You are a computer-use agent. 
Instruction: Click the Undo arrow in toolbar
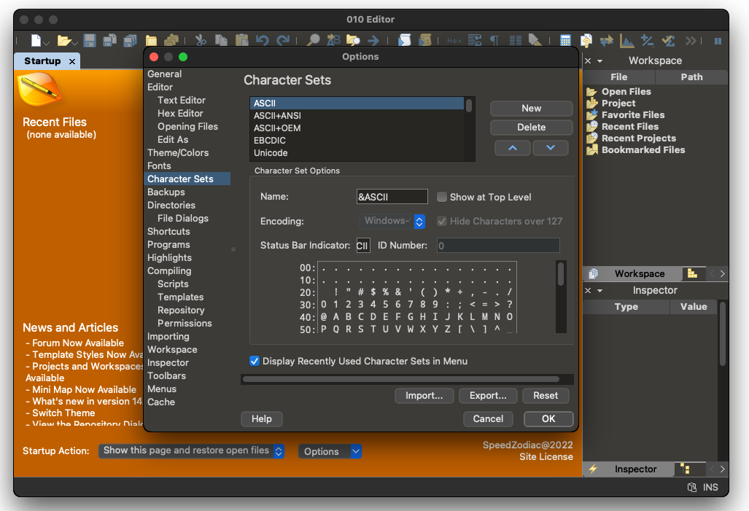(263, 41)
